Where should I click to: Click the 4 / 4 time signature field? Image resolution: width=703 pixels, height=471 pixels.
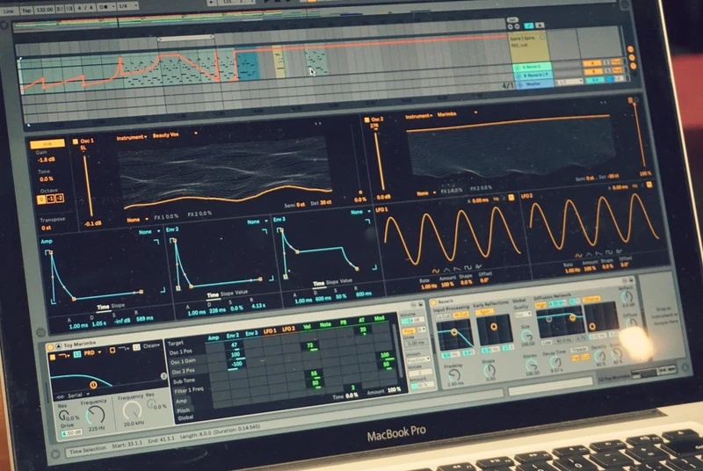tap(85, 8)
